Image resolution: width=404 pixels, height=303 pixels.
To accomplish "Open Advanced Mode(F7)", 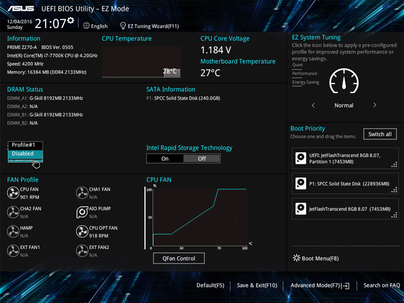I will (320, 286).
